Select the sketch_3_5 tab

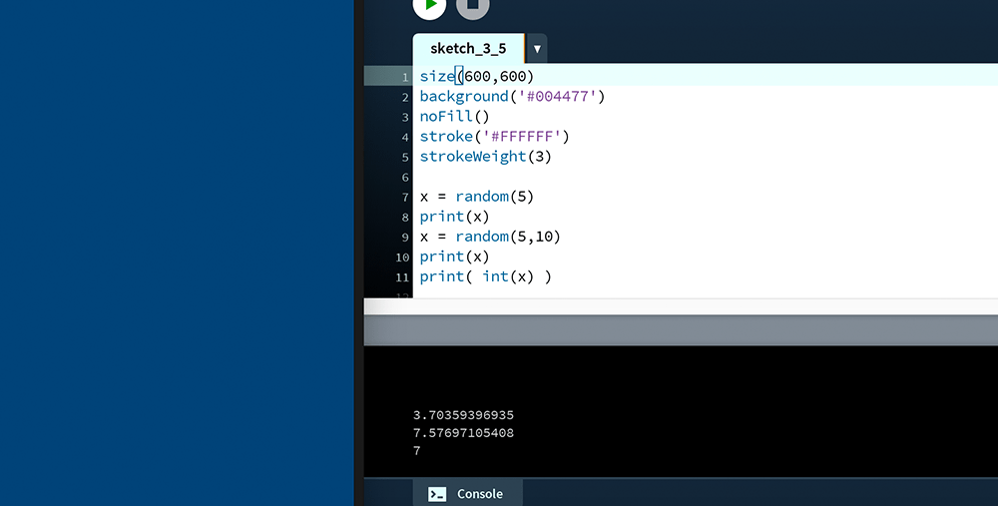point(468,48)
